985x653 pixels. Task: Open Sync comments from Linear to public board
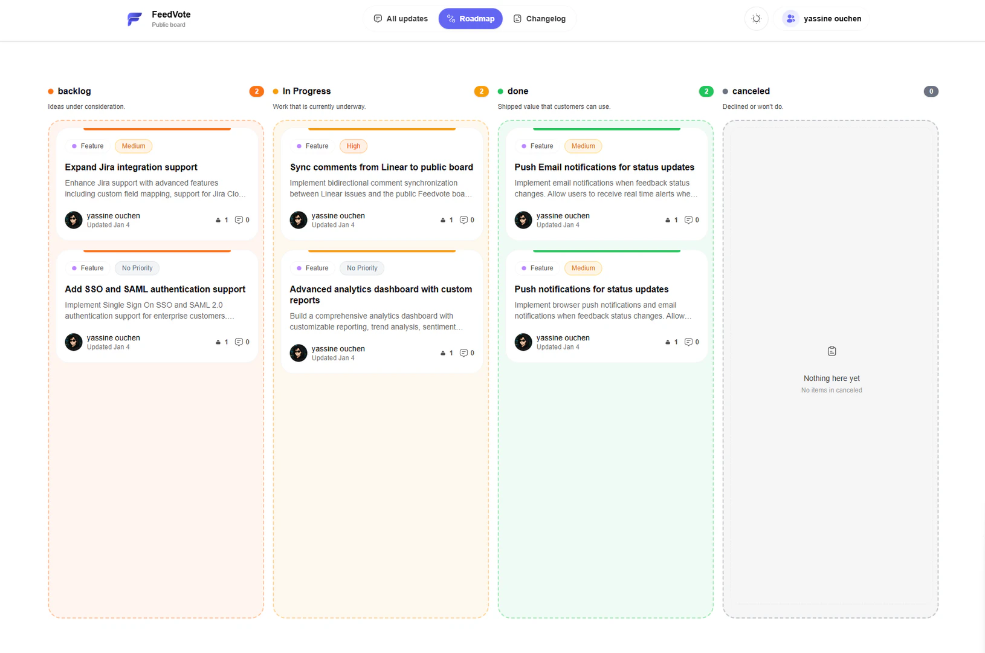point(381,167)
